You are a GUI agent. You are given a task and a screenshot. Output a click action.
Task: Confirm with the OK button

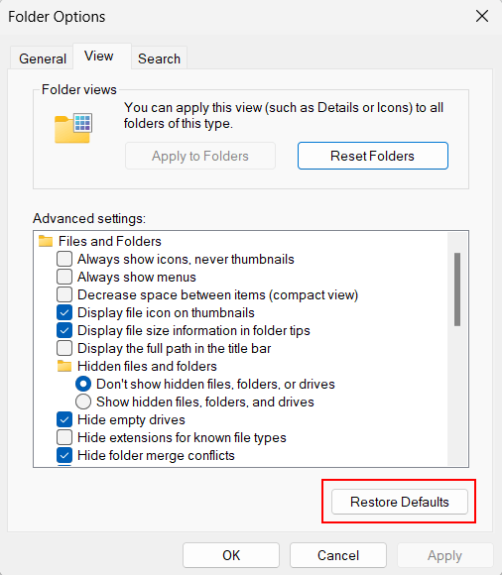[231, 555]
